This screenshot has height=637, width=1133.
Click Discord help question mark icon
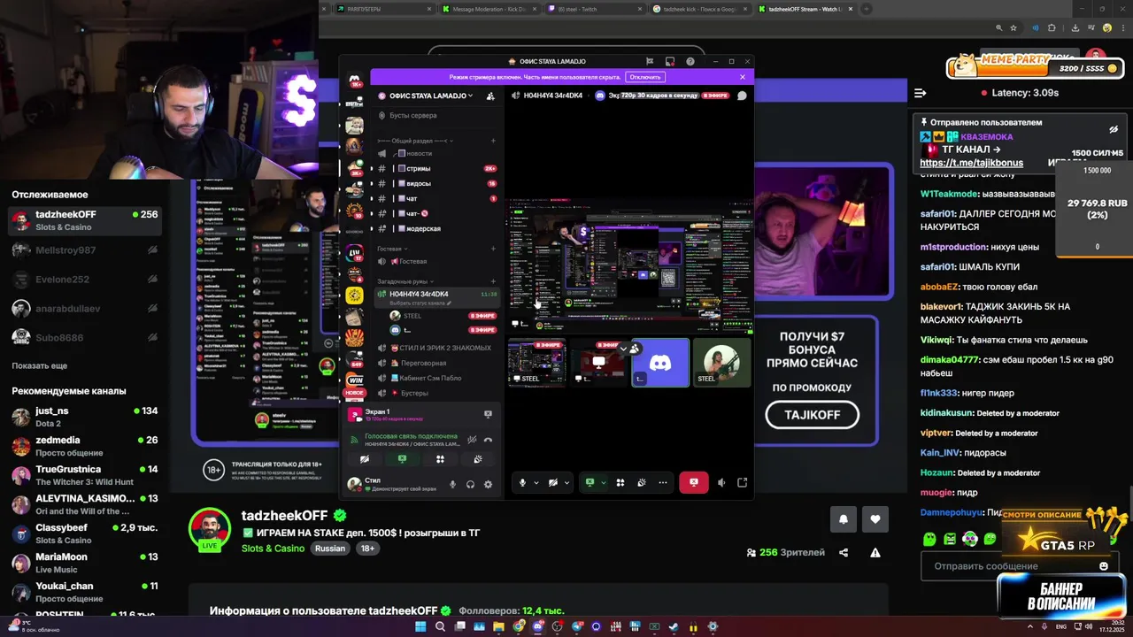[x=690, y=61]
